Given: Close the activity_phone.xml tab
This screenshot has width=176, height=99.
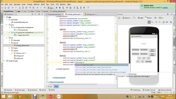Looking at the screenshot, I should tap(82, 14).
